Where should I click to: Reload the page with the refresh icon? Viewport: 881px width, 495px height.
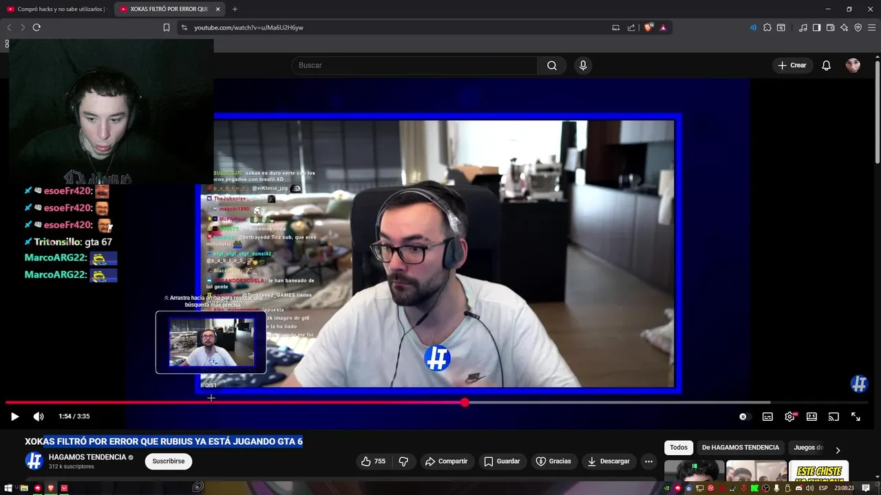coord(36,27)
